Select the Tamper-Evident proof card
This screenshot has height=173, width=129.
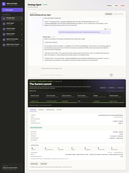point(116,97)
